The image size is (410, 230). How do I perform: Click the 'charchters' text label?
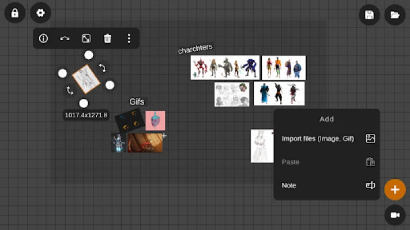click(195, 49)
